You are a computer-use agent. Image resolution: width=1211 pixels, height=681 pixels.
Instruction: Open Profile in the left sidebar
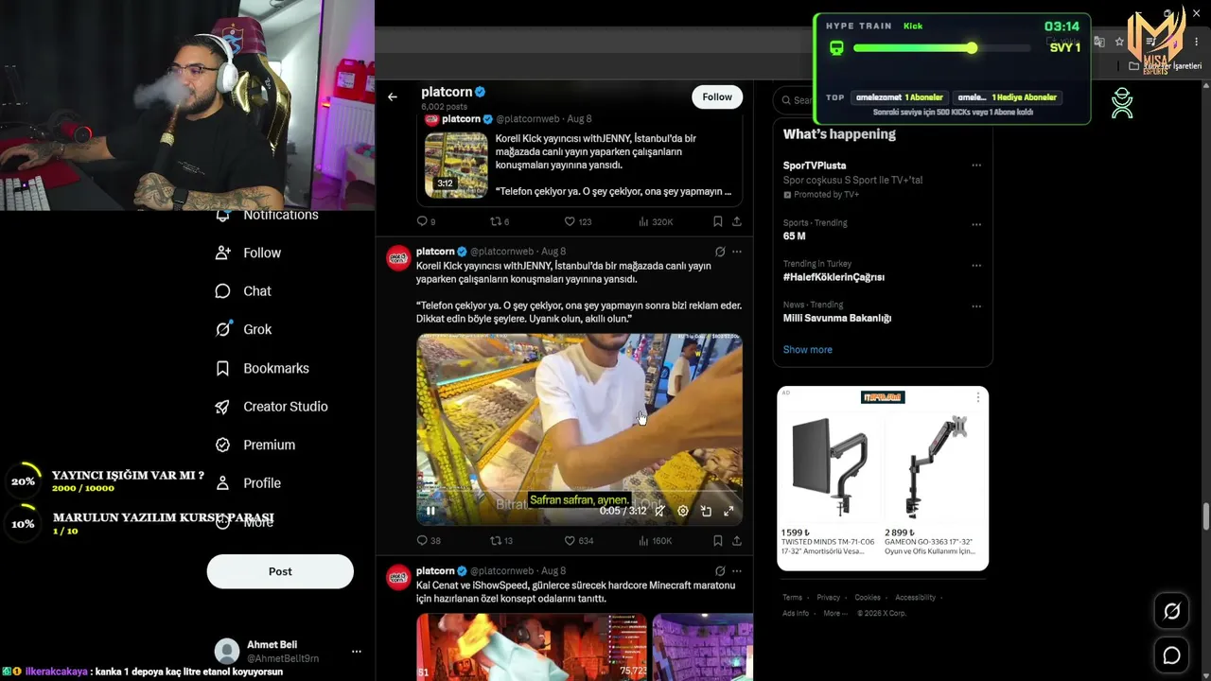pyautogui.click(x=248, y=483)
